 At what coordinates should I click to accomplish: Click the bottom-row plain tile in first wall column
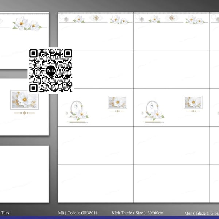96,183
